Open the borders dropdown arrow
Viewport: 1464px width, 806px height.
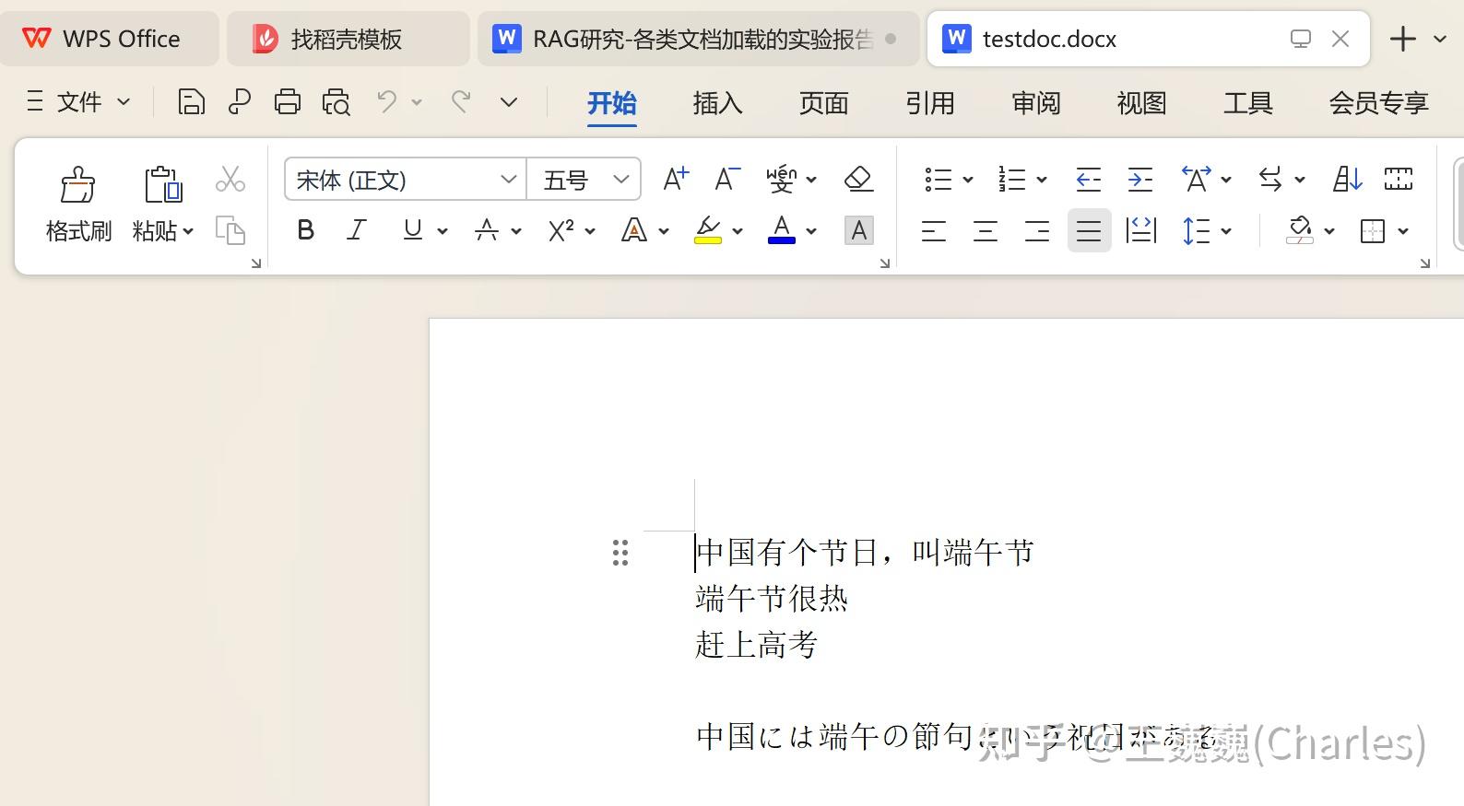pos(1403,231)
